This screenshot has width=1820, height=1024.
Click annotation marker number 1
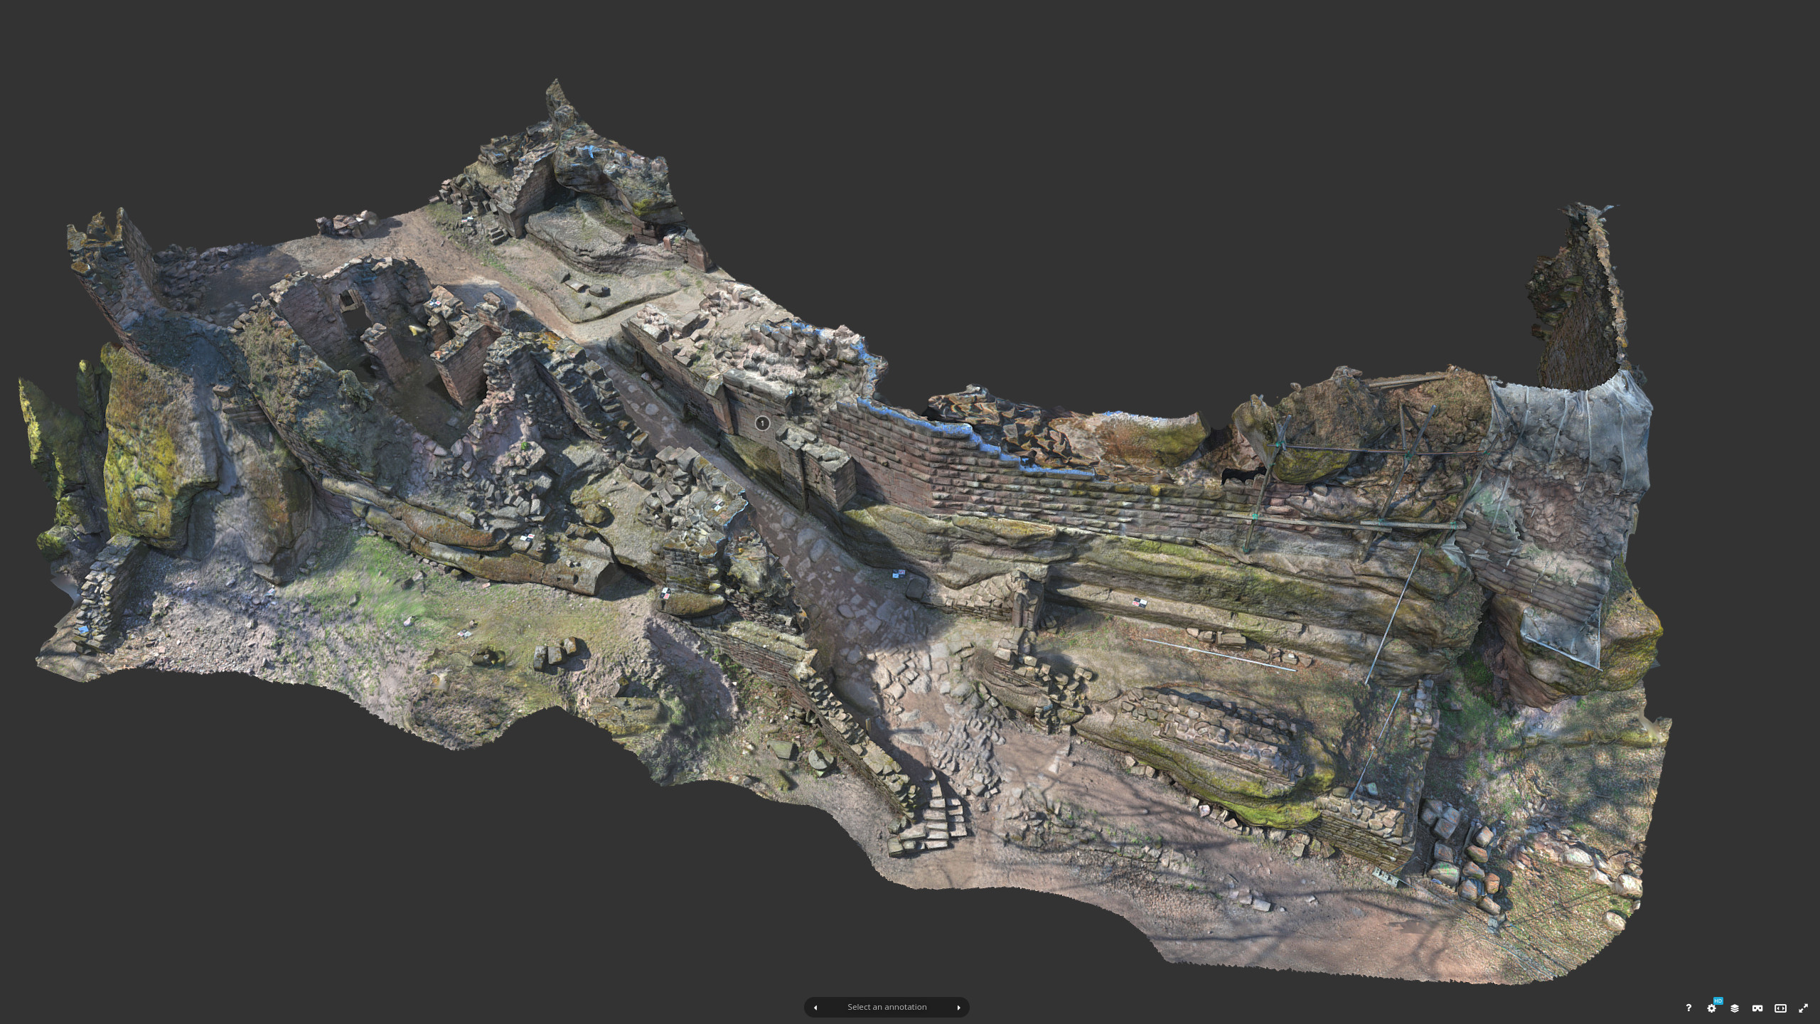762,423
